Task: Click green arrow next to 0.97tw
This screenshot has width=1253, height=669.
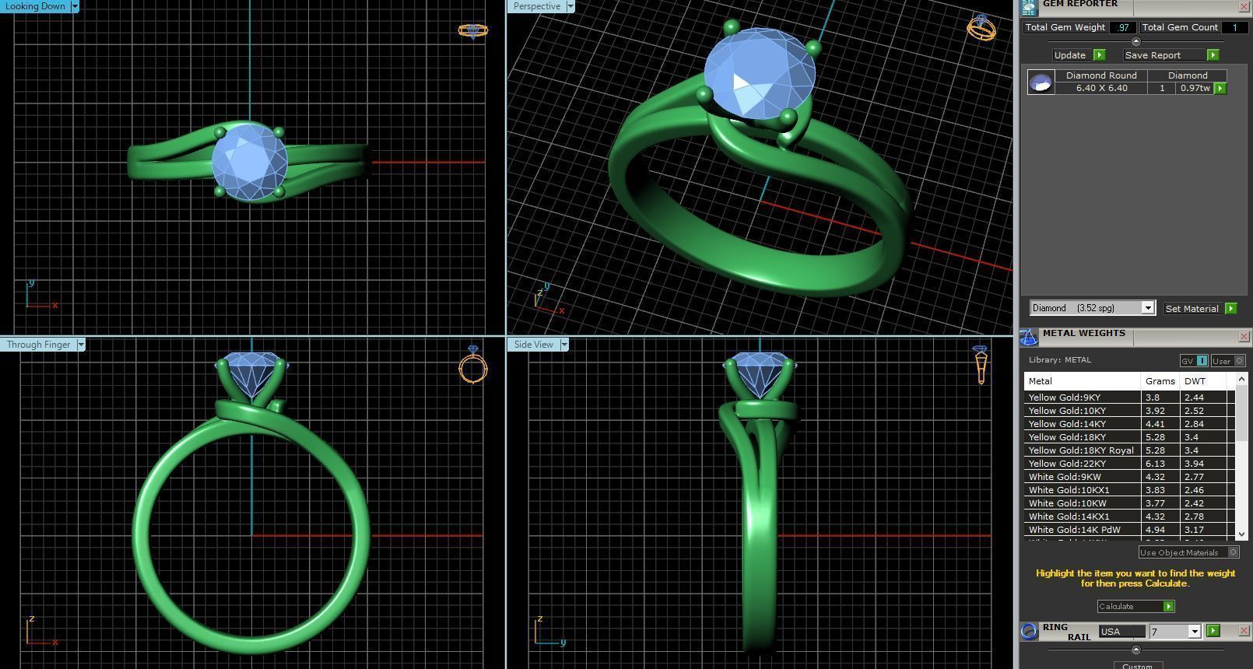Action: (x=1220, y=89)
